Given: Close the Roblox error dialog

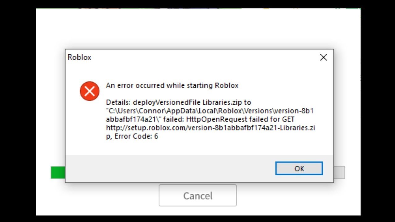Looking at the screenshot, I should [x=323, y=57].
